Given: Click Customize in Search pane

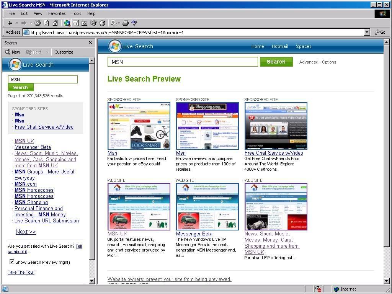Looking at the screenshot, I should click(x=64, y=52).
